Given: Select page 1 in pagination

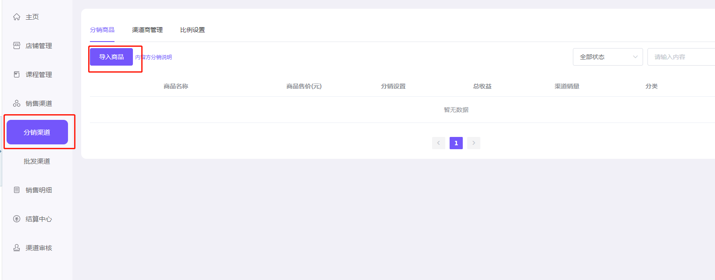Looking at the screenshot, I should point(456,143).
